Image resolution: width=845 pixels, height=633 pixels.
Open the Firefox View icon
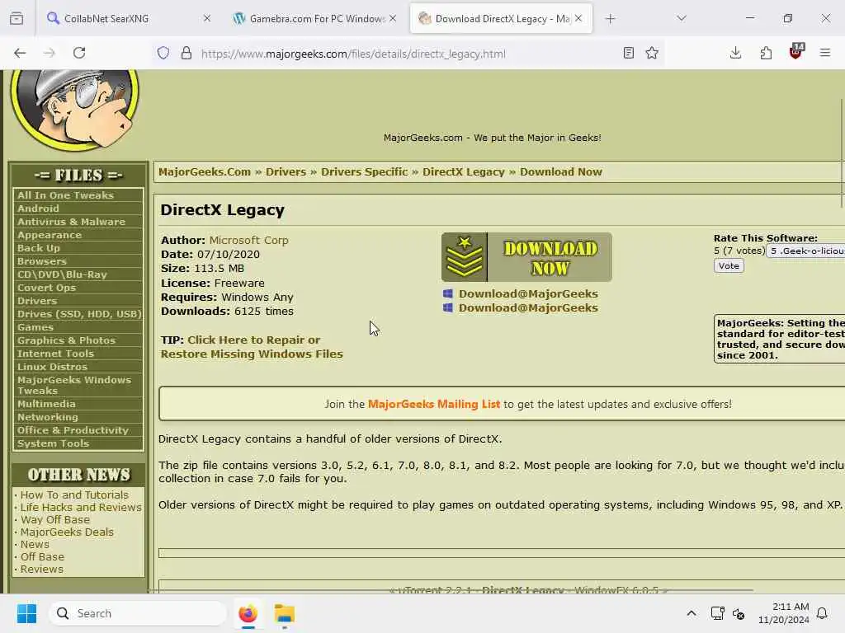17,19
